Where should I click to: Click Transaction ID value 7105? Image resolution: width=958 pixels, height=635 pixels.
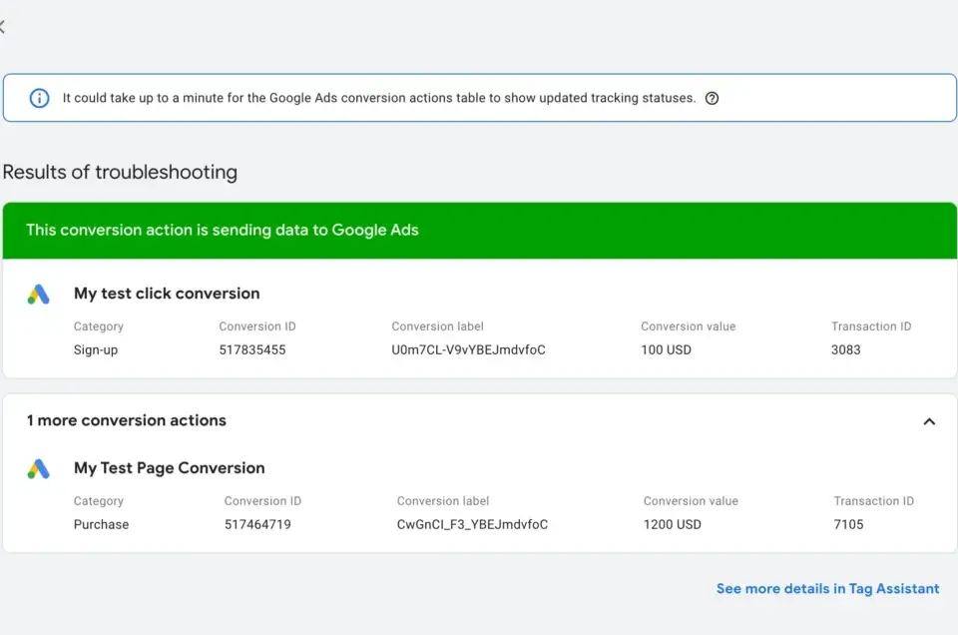click(x=848, y=524)
